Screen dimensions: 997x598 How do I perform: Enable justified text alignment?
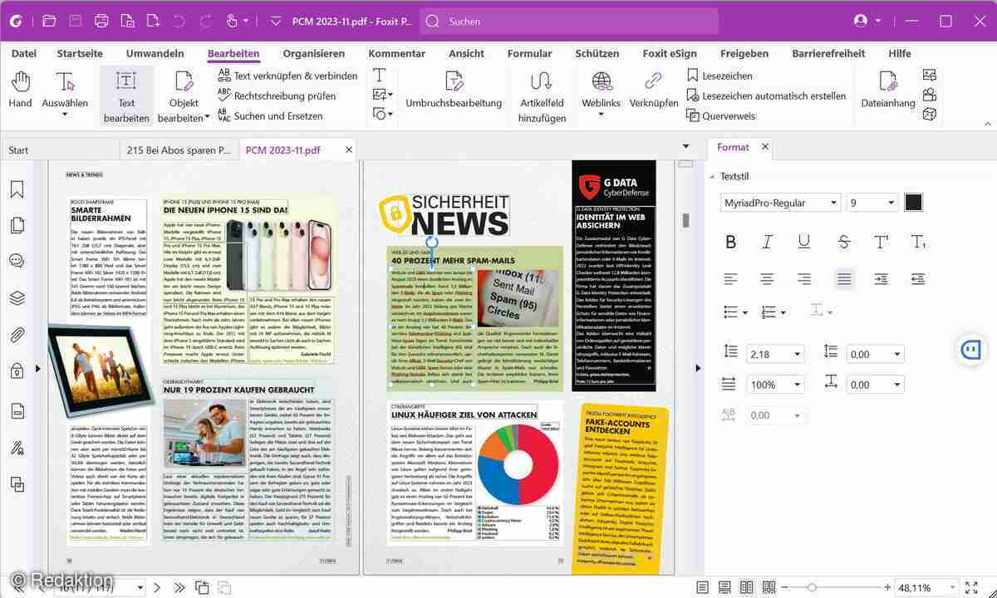[843, 279]
